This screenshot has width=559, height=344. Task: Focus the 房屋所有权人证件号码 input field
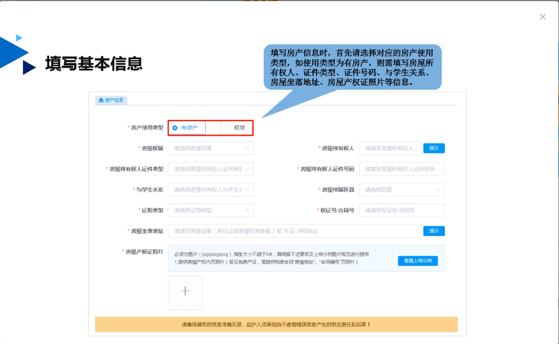(x=401, y=169)
